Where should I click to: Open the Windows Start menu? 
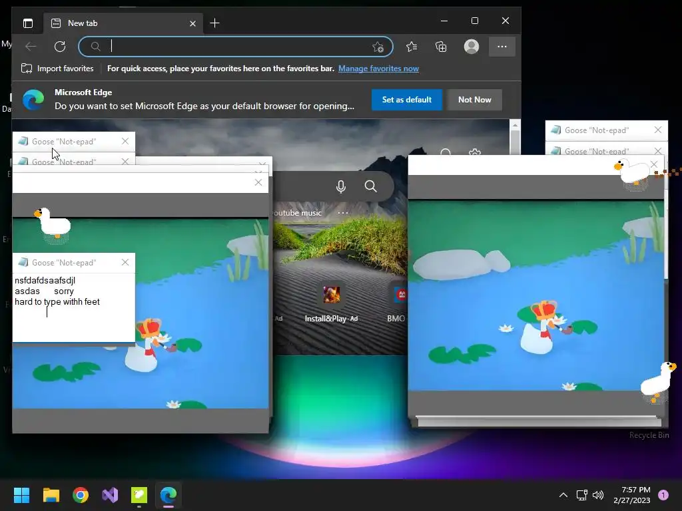(x=21, y=495)
